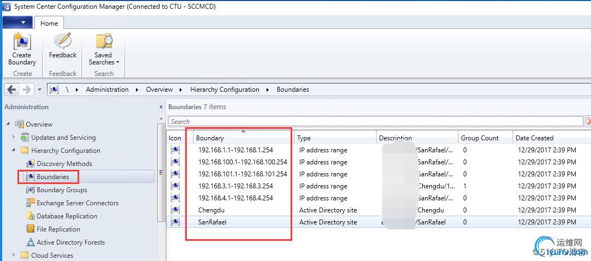Select boundary 192.168.3.1-192.168.3.254

(x=235, y=186)
